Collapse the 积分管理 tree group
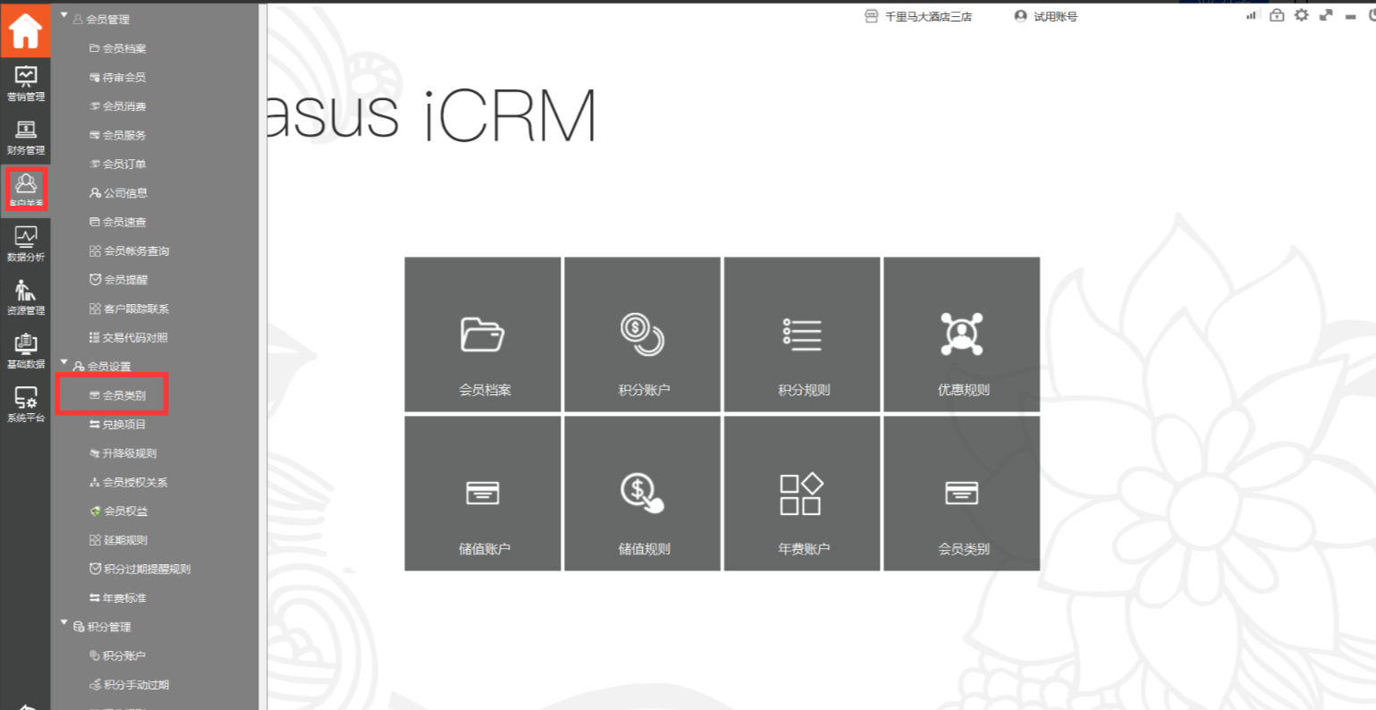 (x=64, y=624)
